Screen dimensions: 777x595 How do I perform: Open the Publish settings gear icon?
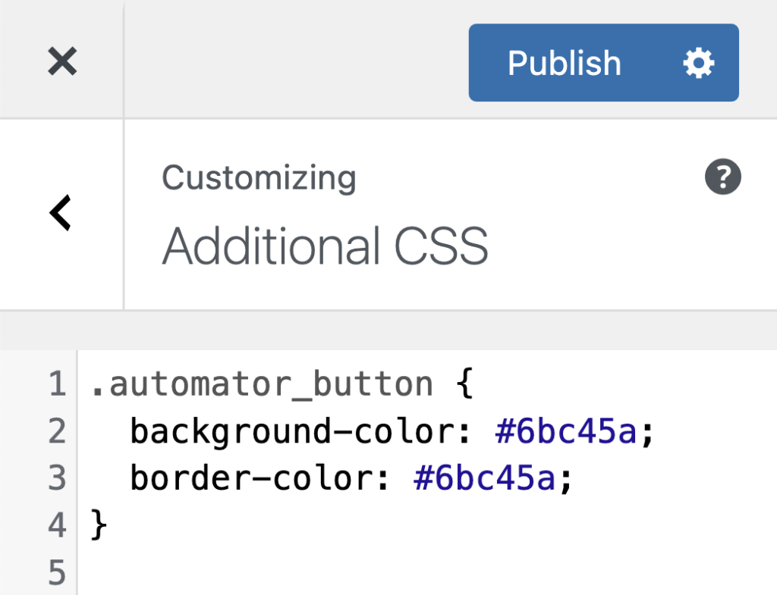[700, 63]
